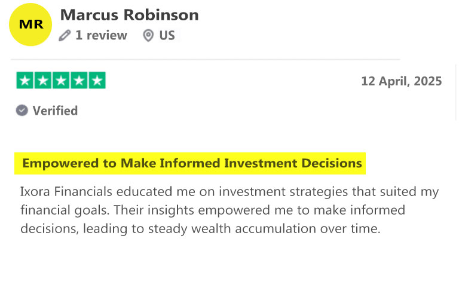This screenshot has height=297, width=459.
Task: Click the review text's second line
Action: (x=213, y=210)
